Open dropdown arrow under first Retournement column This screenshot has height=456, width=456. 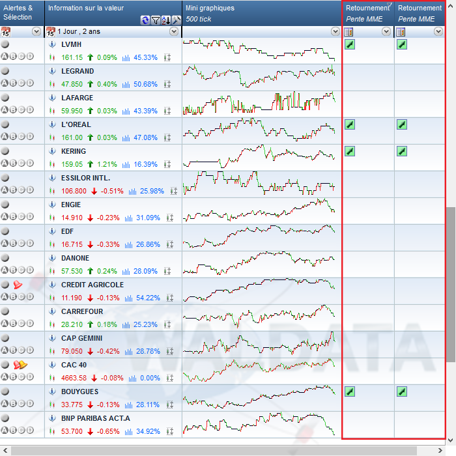(x=386, y=31)
